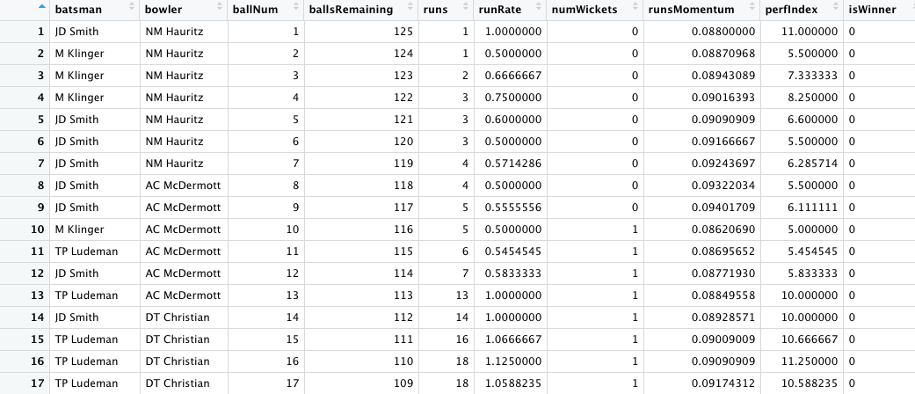
Task: Click the perfIndex value 11.250000
Action: click(805, 361)
